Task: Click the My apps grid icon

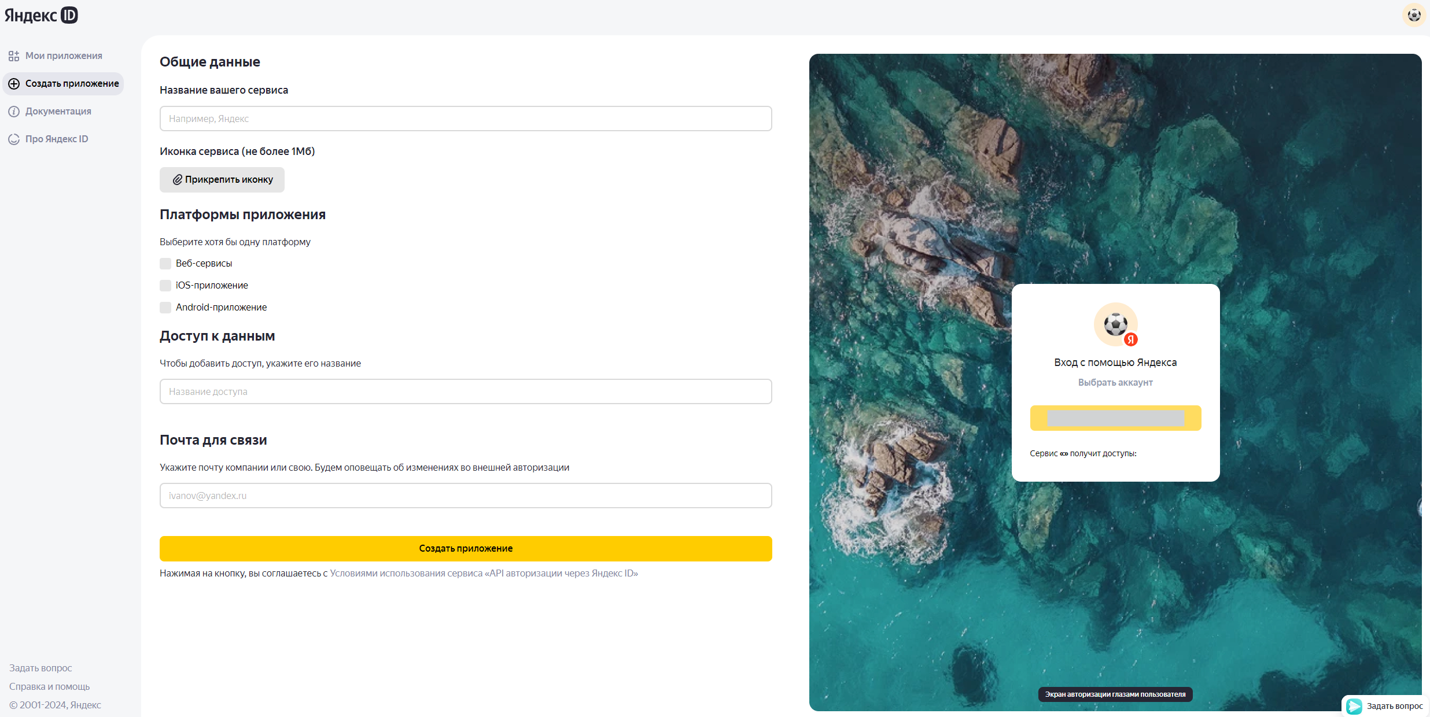Action: [14, 56]
